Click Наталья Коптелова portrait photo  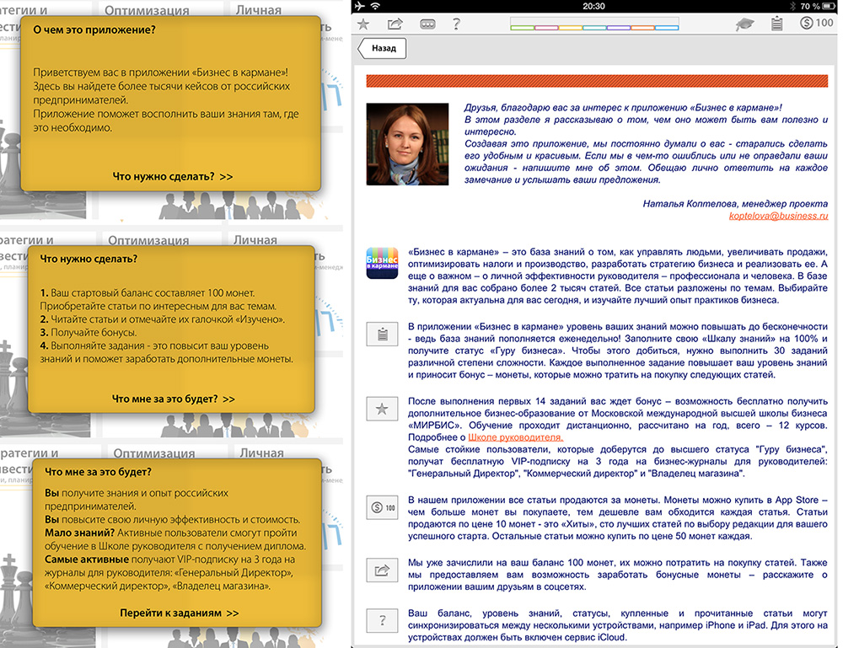click(407, 144)
